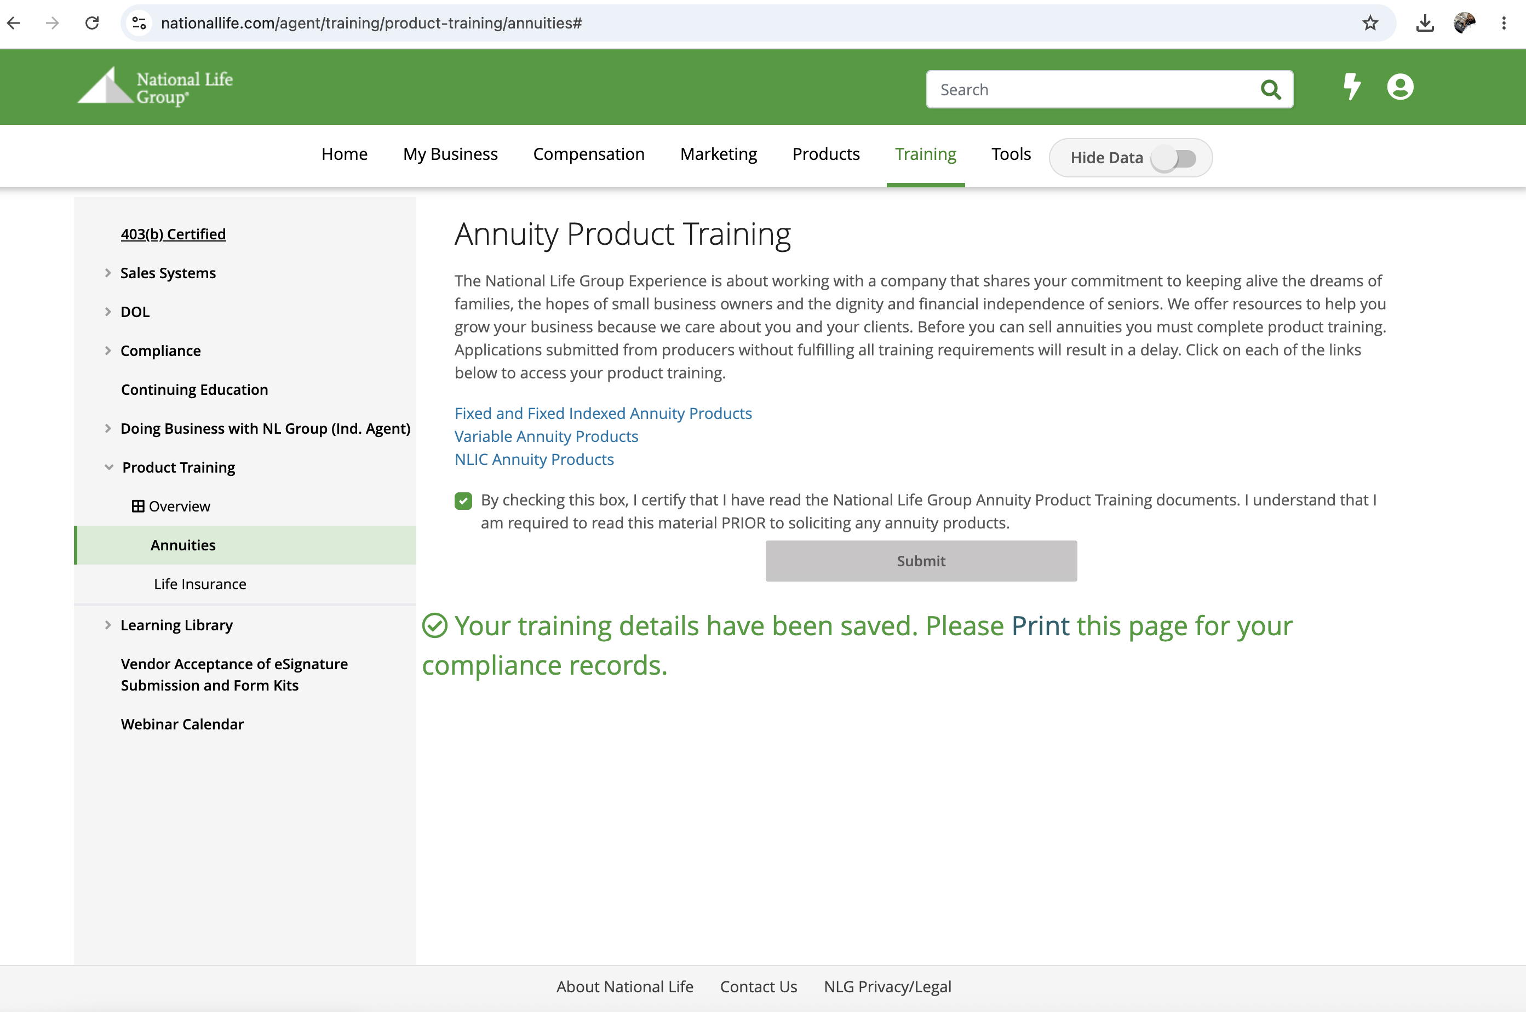Click the Overview grid icon in sidebar
Screen dimensions: 1526x1012
click(x=137, y=506)
